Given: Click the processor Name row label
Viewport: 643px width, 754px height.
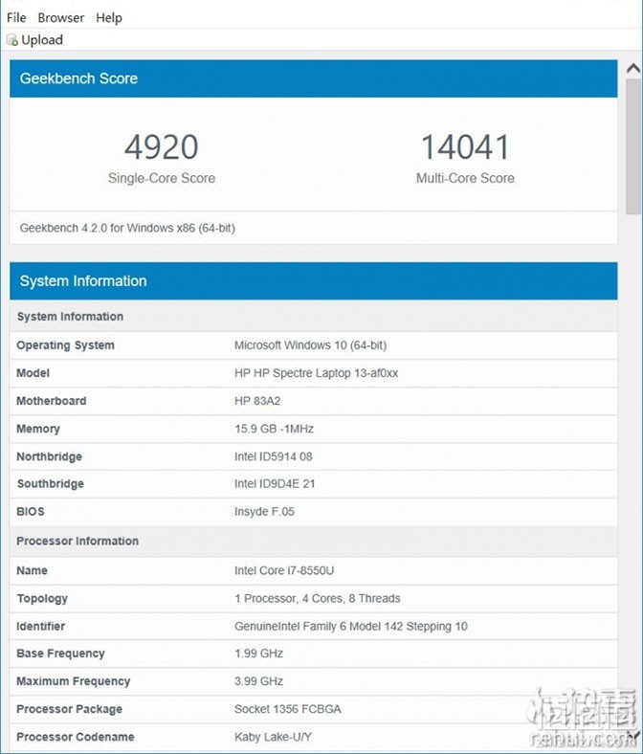Looking at the screenshot, I should coord(32,571).
